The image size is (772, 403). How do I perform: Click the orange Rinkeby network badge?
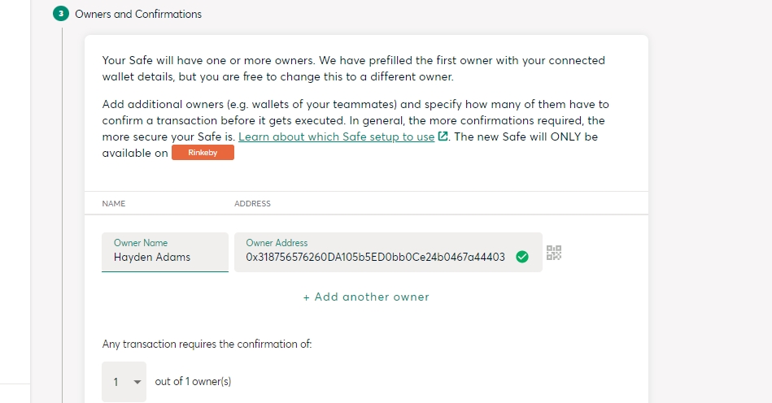203,153
